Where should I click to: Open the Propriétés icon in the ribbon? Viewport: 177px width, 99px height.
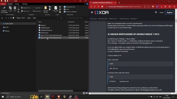pos(56,8)
